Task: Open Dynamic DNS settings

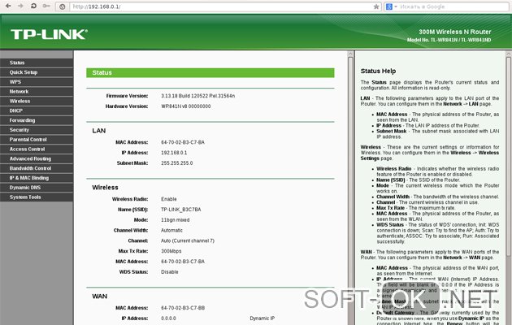Action: 37,188
